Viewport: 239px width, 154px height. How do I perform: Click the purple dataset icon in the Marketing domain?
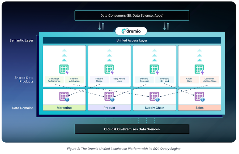point(64,97)
